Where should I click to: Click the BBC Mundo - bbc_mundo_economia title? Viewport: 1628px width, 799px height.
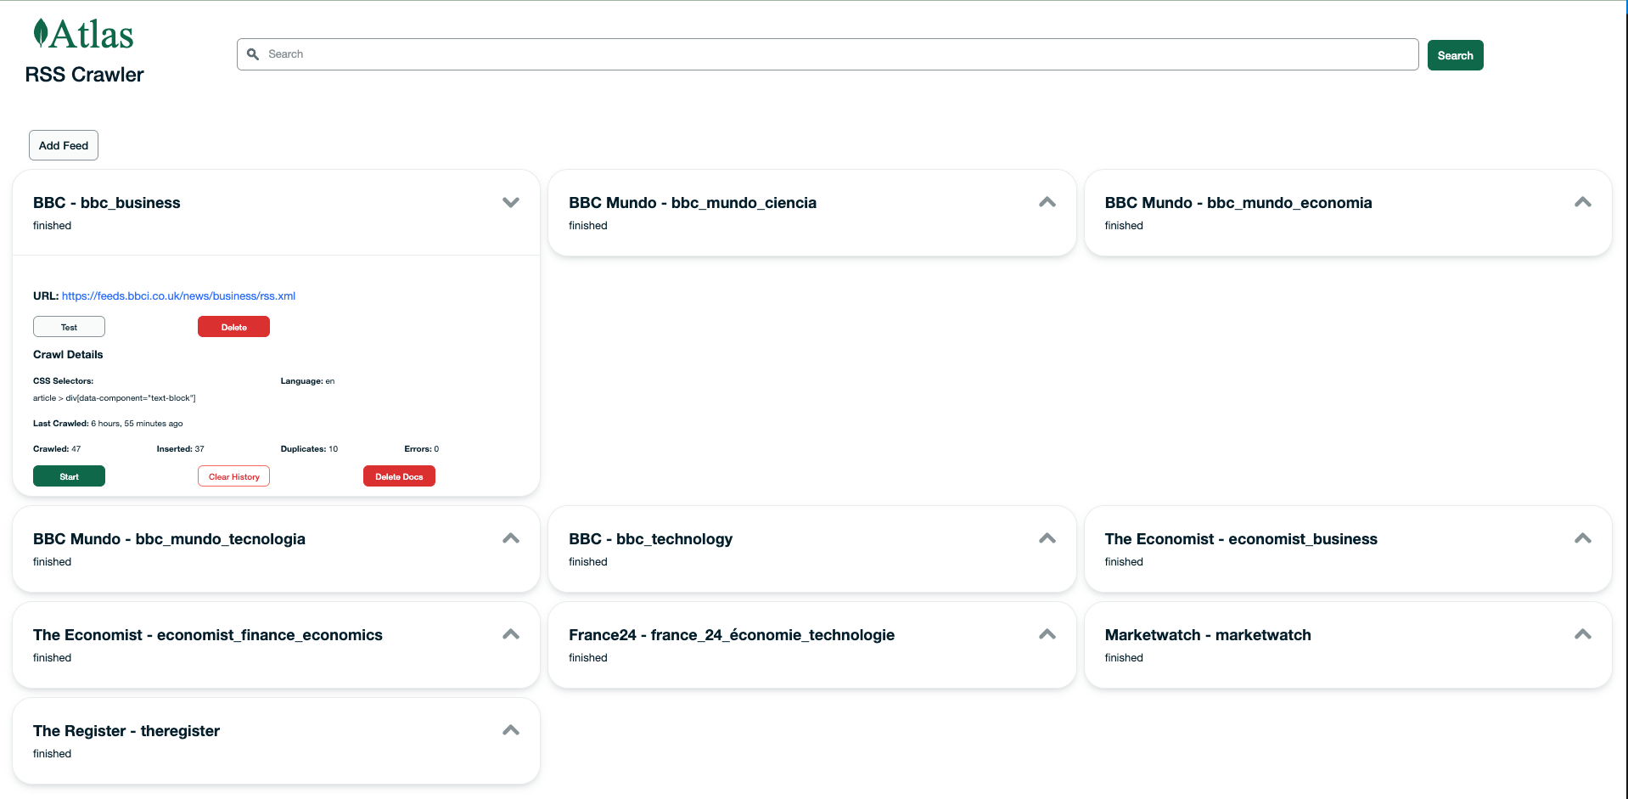[1238, 203]
